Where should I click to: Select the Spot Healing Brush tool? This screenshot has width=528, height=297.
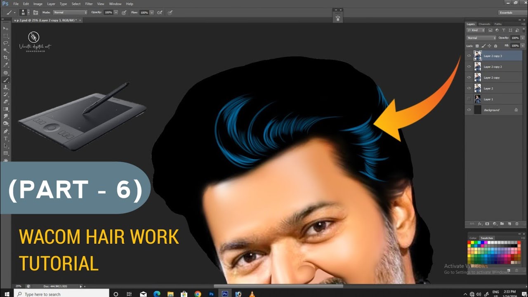tap(6, 72)
